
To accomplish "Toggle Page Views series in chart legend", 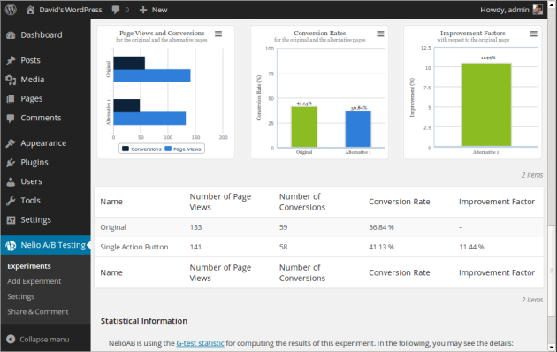I will click(x=183, y=149).
